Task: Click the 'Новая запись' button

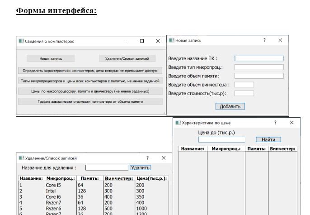Action: click(x=51, y=58)
